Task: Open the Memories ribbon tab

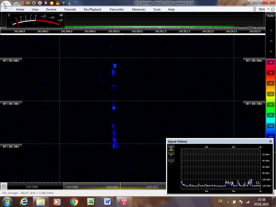Action: tap(139, 9)
